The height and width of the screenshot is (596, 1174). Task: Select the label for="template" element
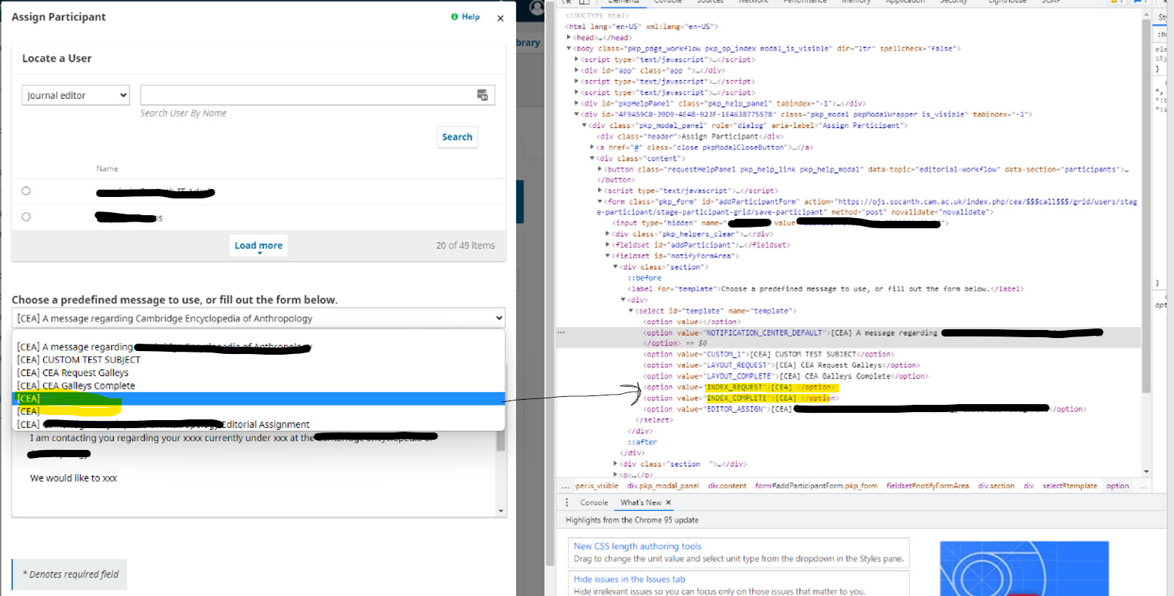pos(825,289)
